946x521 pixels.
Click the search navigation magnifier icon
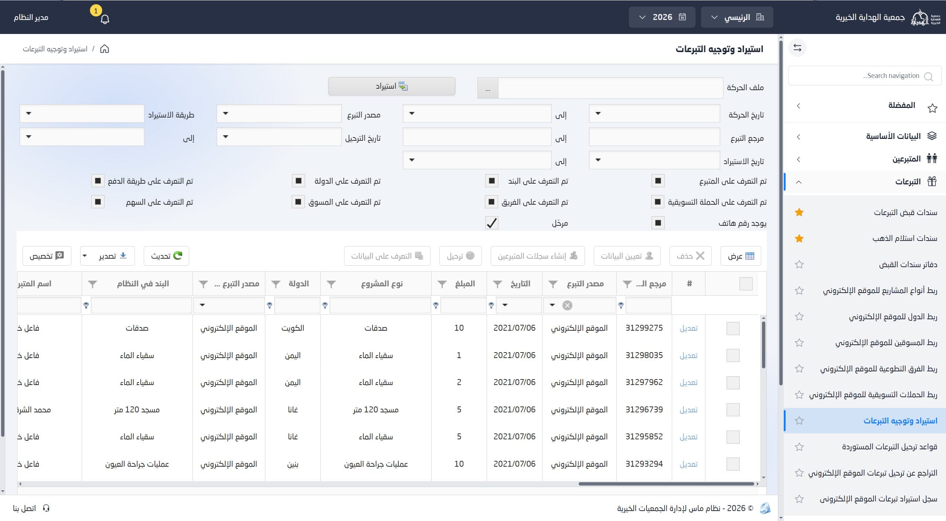[928, 76]
